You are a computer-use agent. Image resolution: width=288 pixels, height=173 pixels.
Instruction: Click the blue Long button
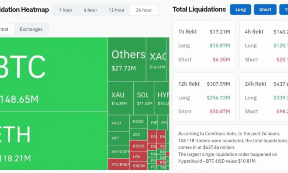click(x=240, y=10)
